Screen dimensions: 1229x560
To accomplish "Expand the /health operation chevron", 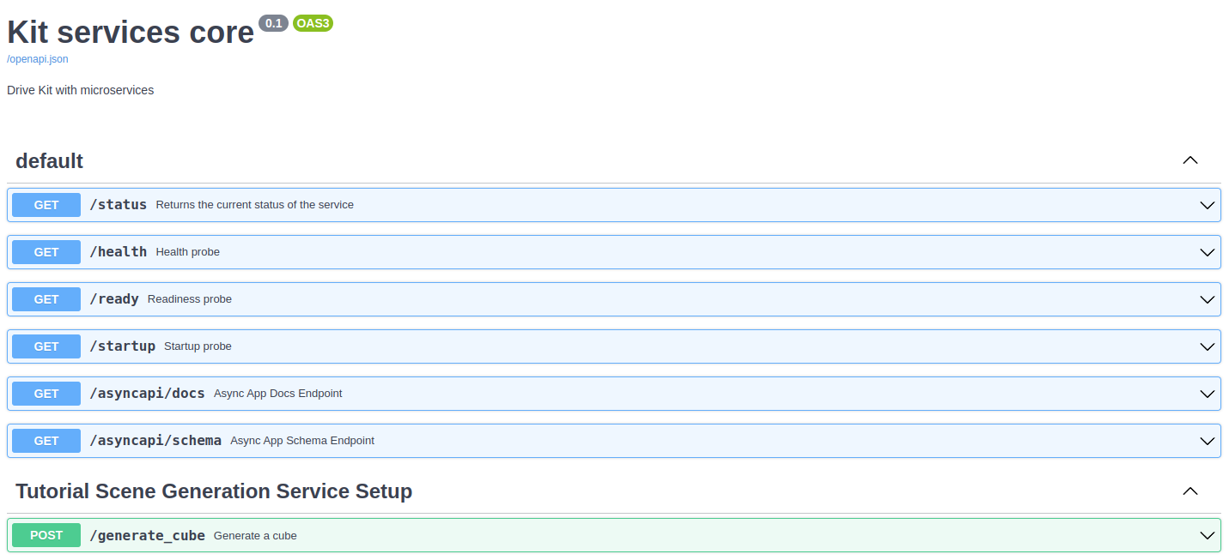I will point(1207,251).
